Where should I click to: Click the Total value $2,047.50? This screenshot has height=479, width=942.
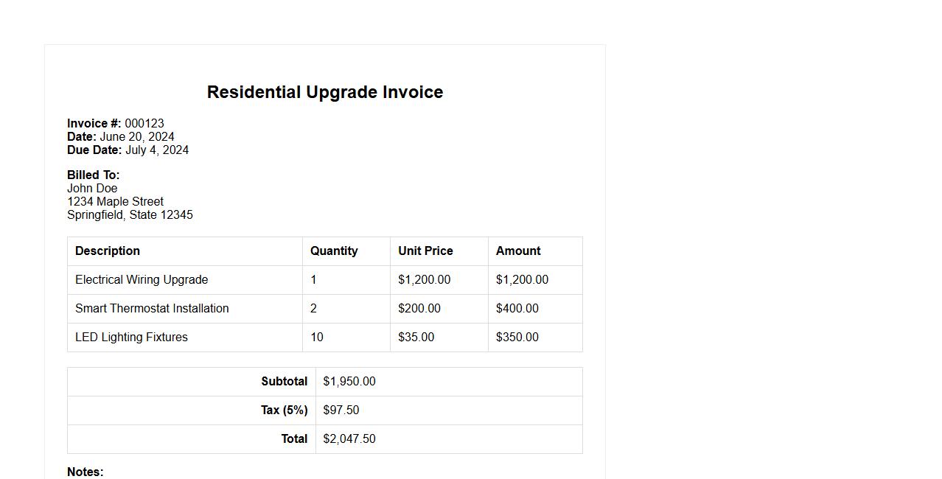349,439
